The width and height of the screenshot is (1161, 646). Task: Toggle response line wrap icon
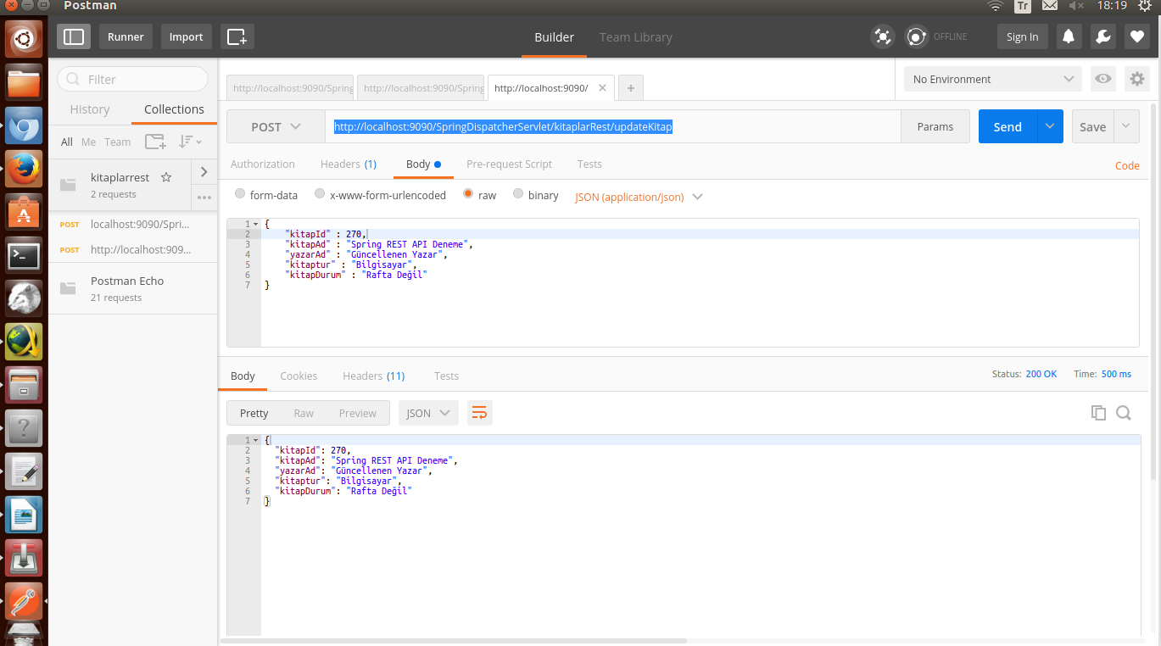(x=479, y=413)
